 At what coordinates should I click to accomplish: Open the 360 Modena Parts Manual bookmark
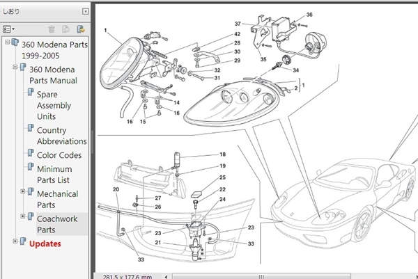click(x=53, y=75)
